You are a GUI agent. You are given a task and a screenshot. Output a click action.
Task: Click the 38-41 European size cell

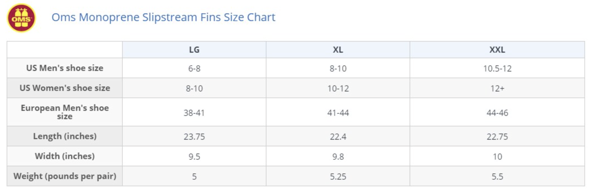click(x=194, y=113)
